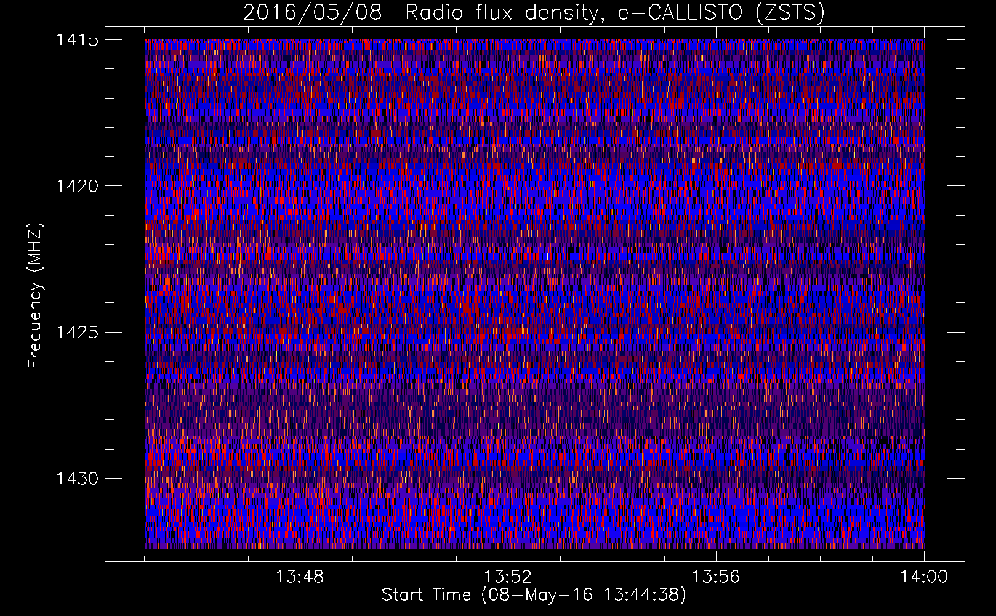Click the plot title '2016/05/08 Radio flux density, e-CALLISTO (ZSTS)'
The width and height of the screenshot is (996, 616).
(534, 13)
